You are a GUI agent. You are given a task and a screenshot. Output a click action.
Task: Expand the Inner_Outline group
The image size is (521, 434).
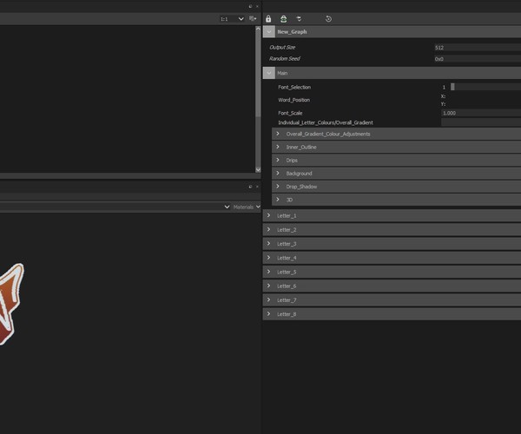point(278,147)
